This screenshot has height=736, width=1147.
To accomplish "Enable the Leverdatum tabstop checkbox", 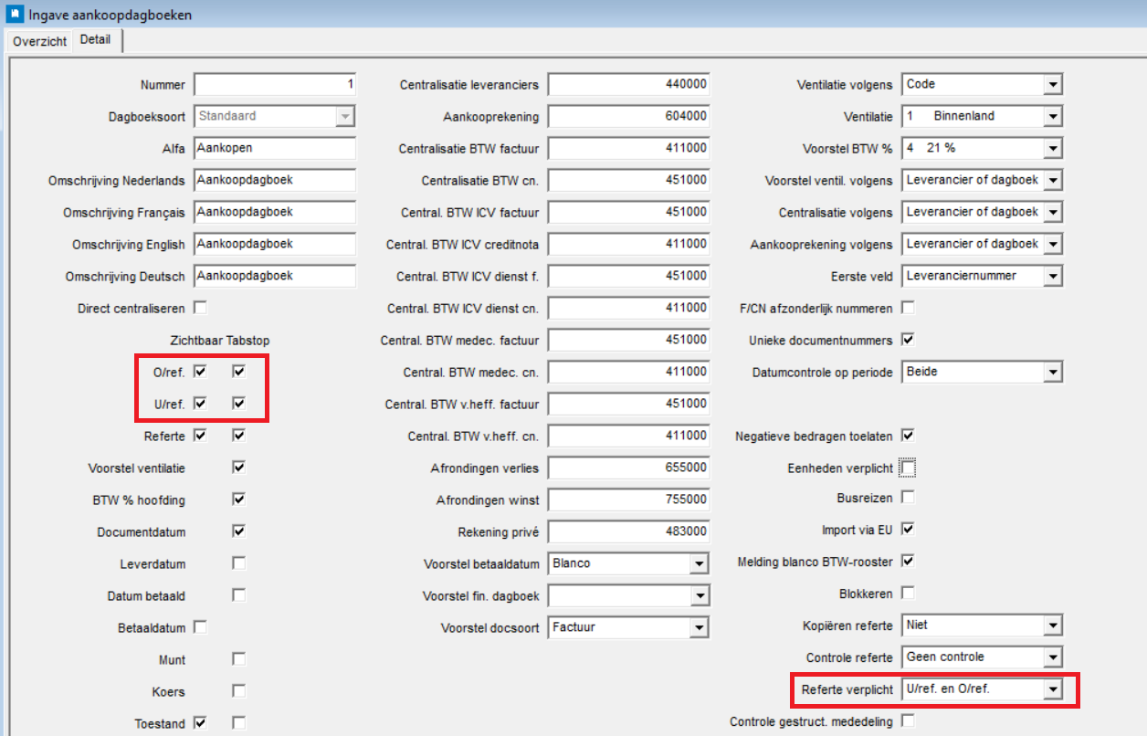I will tap(238, 563).
